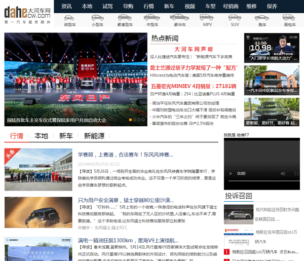This screenshot has width=304, height=261.
Task: Open ranked item 特斯拉召回超110万辆汽车
Action: click(265, 252)
